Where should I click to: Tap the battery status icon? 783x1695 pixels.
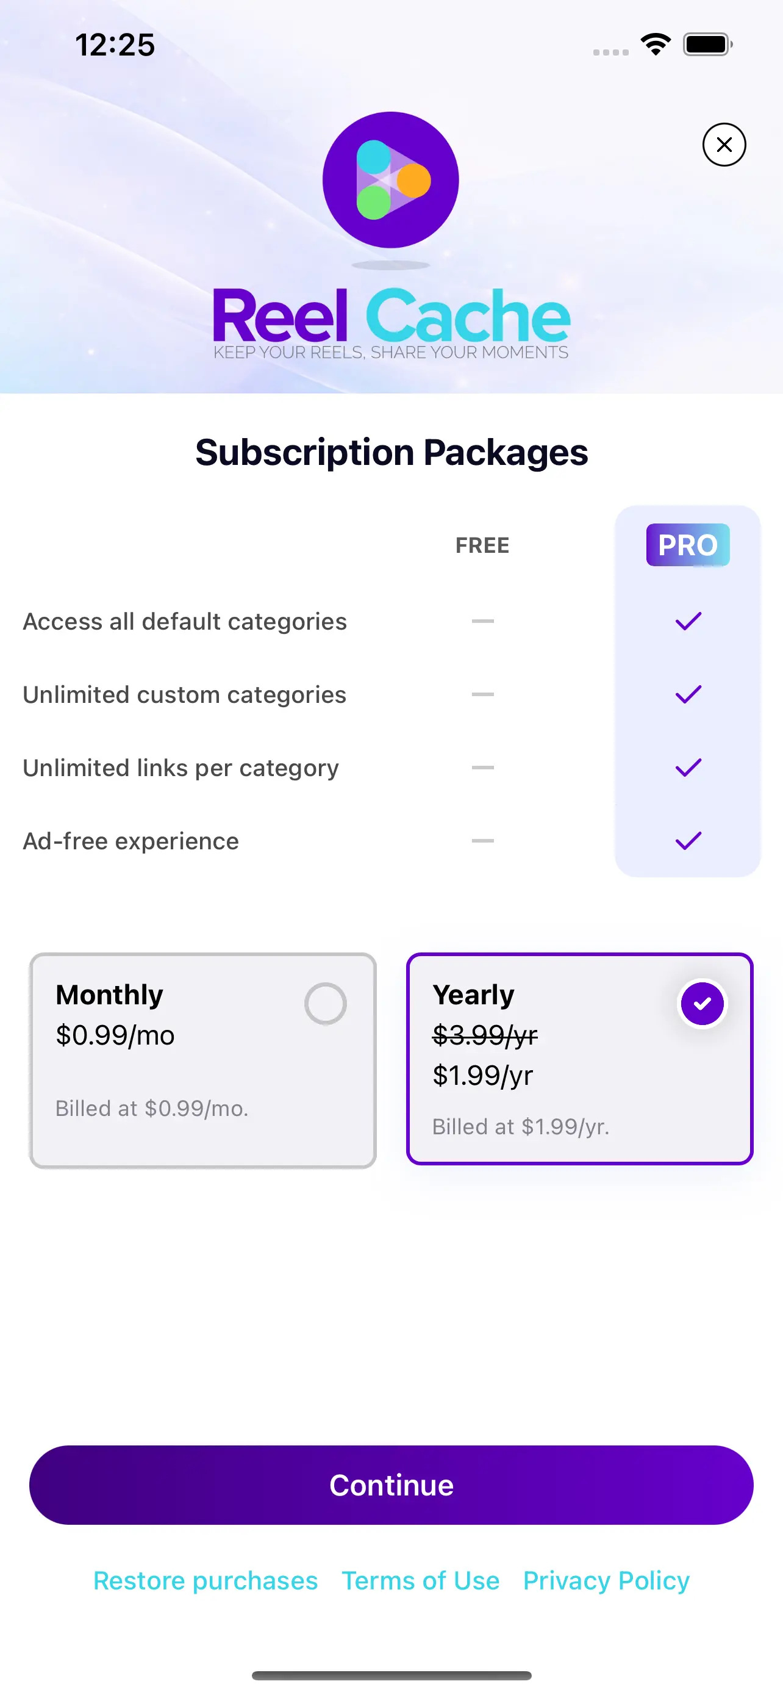pyautogui.click(x=707, y=45)
